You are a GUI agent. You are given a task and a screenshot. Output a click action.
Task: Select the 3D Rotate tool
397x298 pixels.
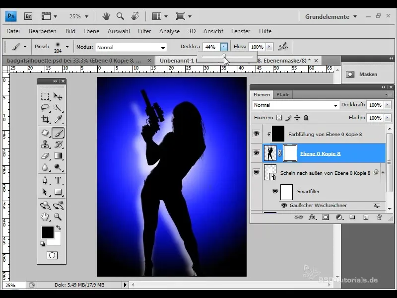point(45,205)
